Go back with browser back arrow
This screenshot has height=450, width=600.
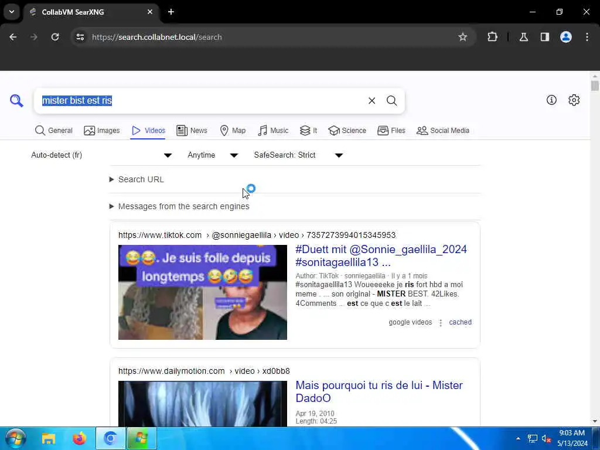click(13, 37)
